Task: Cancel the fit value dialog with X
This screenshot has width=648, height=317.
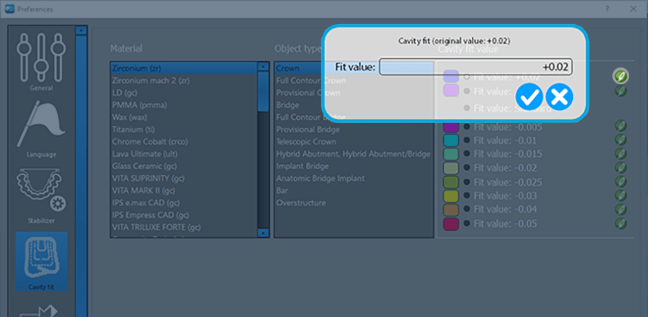Action: pos(560,97)
